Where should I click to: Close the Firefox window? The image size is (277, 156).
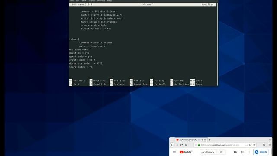pyautogui.click(x=270, y=140)
